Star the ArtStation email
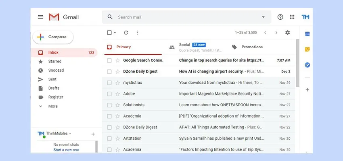The height and width of the screenshot is (161, 343). click(x=118, y=138)
